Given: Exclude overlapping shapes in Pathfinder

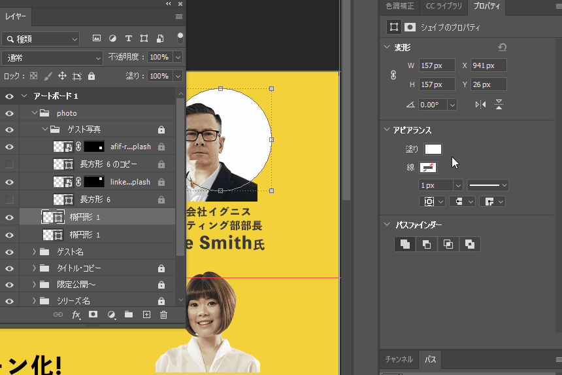Looking at the screenshot, I should 469,244.
